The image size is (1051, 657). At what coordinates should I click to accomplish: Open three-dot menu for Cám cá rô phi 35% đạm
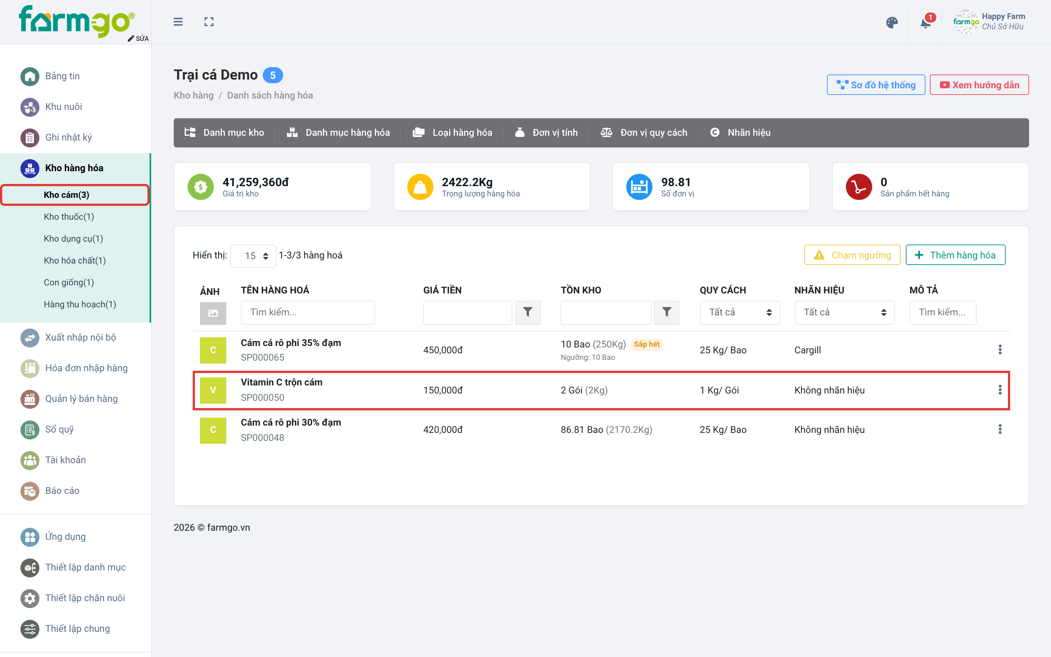[1000, 349]
